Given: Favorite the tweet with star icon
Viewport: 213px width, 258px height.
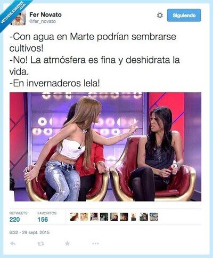Looking at the screenshot, I should [x=67, y=243].
